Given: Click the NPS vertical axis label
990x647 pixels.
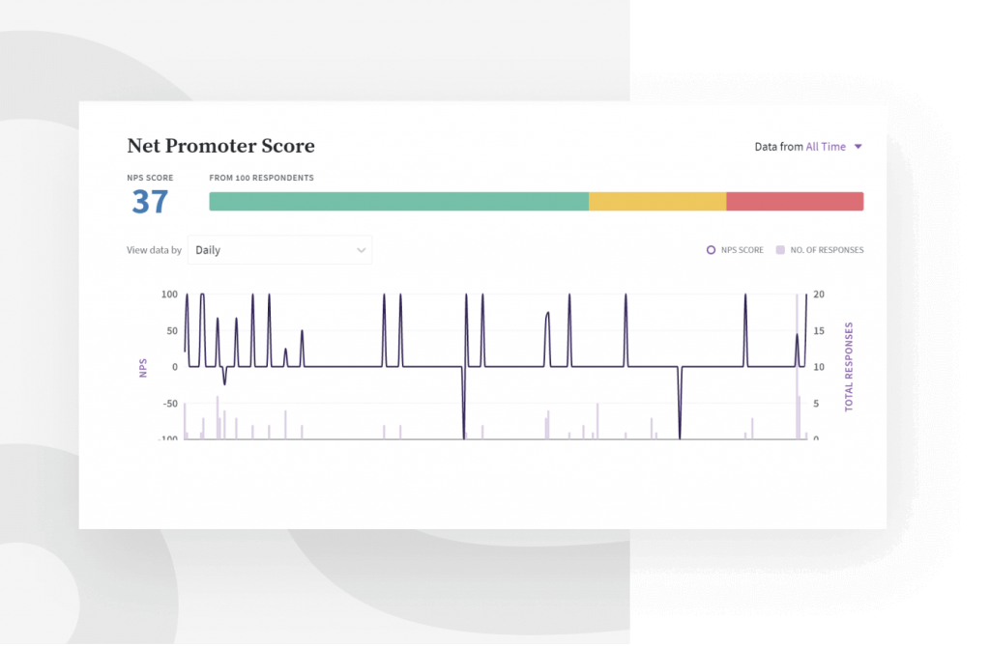Looking at the screenshot, I should tap(143, 365).
